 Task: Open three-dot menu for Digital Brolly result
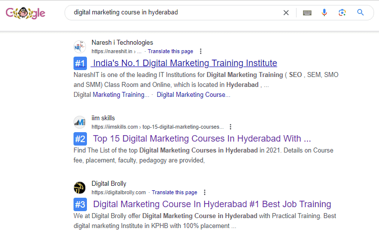(x=205, y=192)
